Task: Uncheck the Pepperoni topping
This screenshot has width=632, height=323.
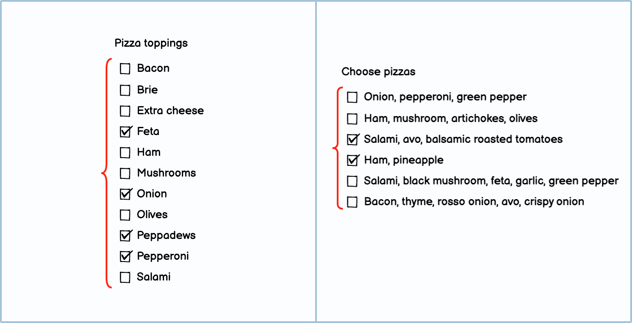Action: (125, 257)
